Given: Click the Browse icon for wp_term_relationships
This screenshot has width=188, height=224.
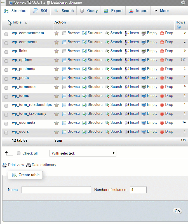Looking at the screenshot, I should click(64, 105).
